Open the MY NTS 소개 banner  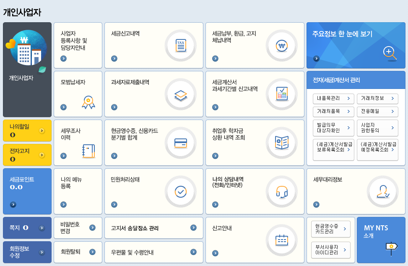[x=381, y=240]
